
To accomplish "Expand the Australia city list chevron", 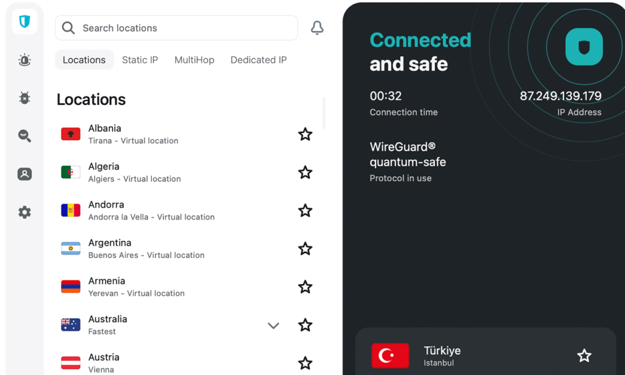I will 273,326.
